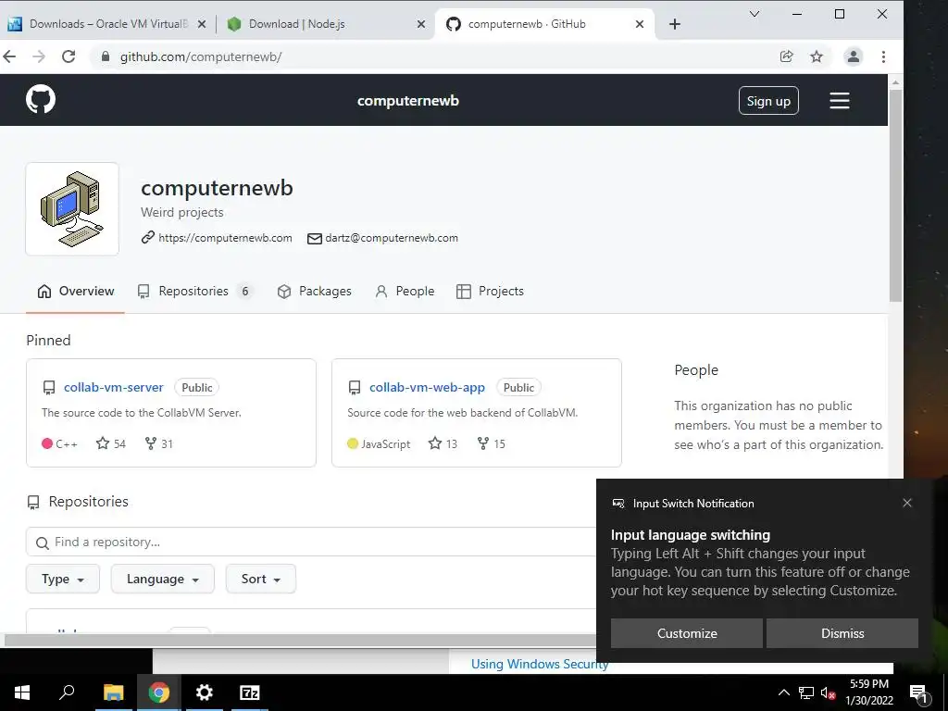The image size is (948, 711).
Task: Click the network status tray icon
Action: (x=806, y=692)
